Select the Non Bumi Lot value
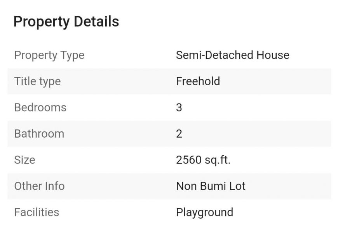This screenshot has width=338, height=233. coord(211,186)
